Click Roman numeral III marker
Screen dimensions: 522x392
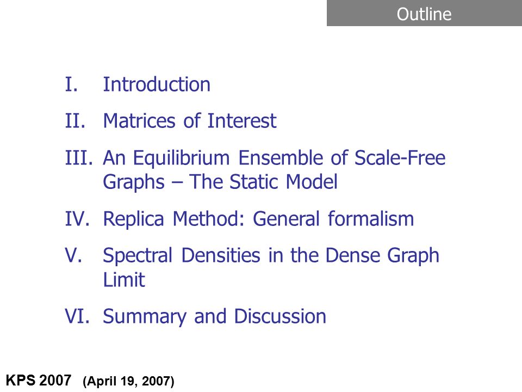click(x=79, y=158)
